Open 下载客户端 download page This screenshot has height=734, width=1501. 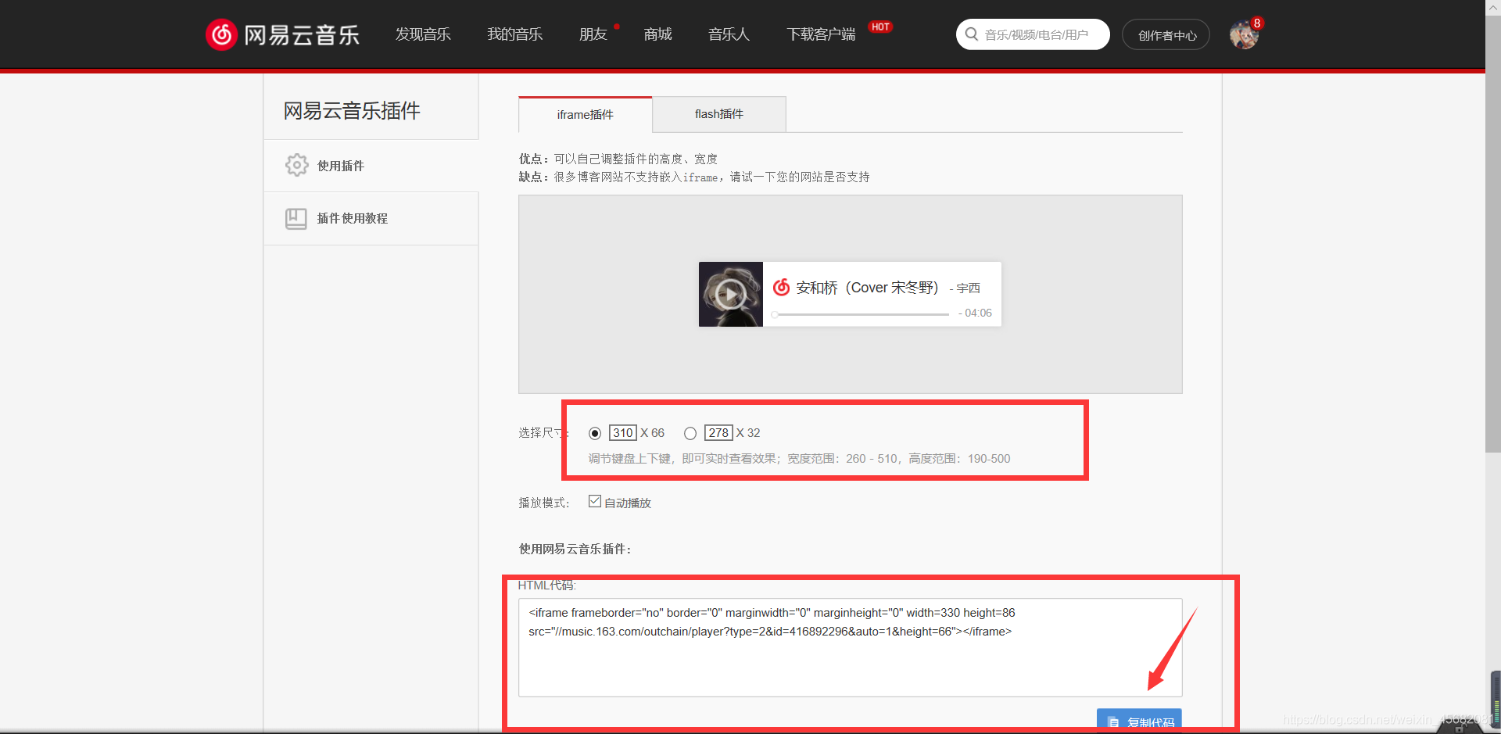tap(821, 34)
